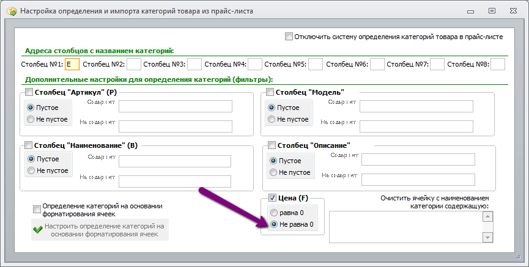This screenshot has width=529, height=267.
Task: Click the heading 'Дополнительные настройки для определения категорий (фильтры):'
Action: tap(149, 80)
